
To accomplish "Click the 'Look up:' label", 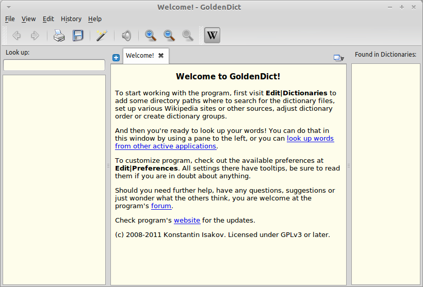I will pyautogui.click(x=18, y=52).
